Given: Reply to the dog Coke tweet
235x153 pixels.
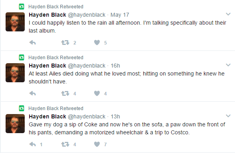Looking at the screenshot, I should pos(33,144).
